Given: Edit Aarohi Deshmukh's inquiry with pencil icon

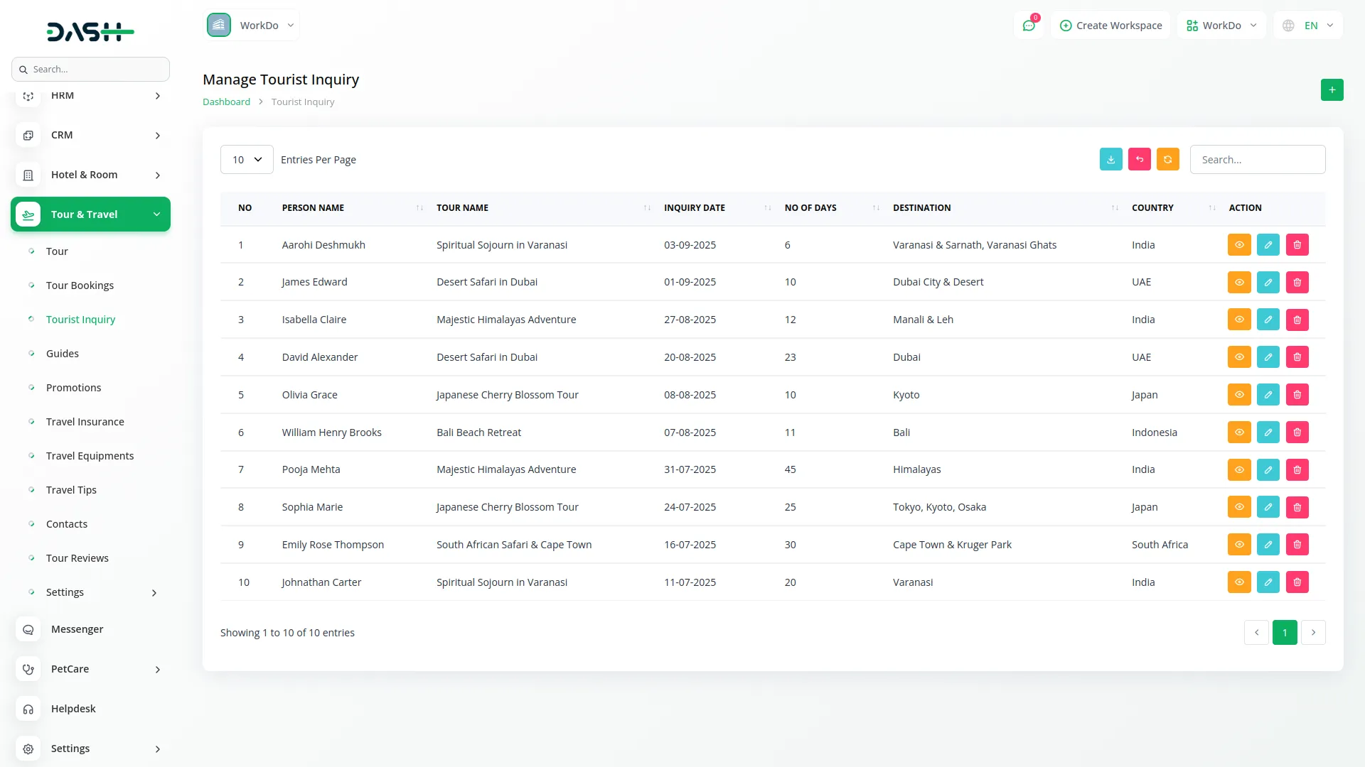Looking at the screenshot, I should [x=1268, y=245].
